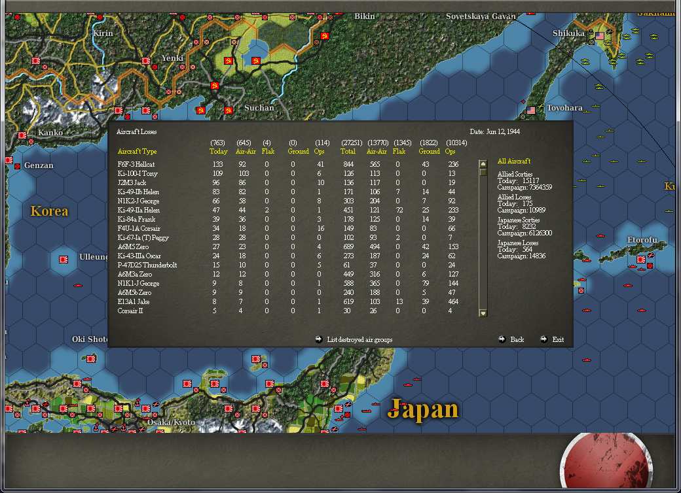The image size is (681, 493).
Task: Click the Suchan map label
Action: pyautogui.click(x=259, y=107)
